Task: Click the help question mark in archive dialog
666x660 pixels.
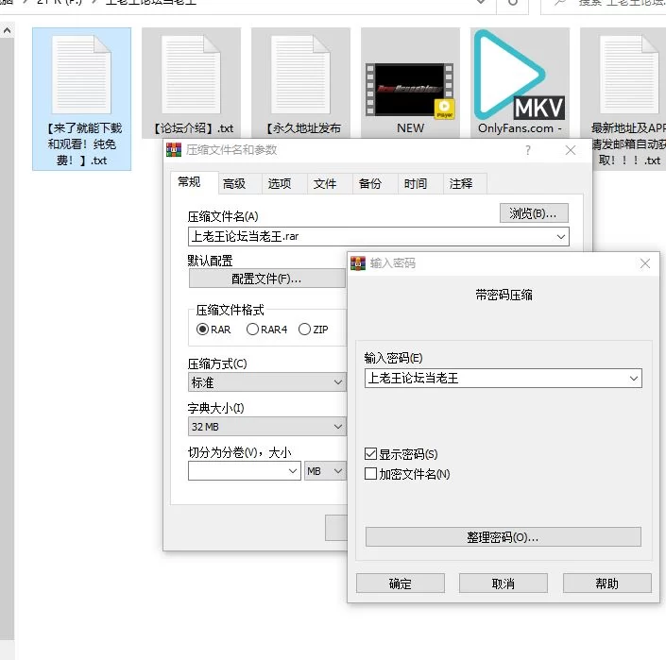Action: click(528, 150)
